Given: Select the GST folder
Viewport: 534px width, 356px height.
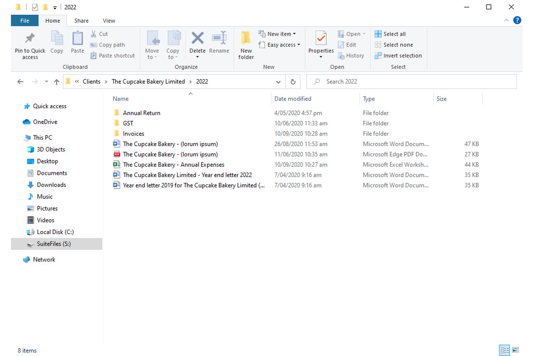Looking at the screenshot, I should [x=128, y=123].
